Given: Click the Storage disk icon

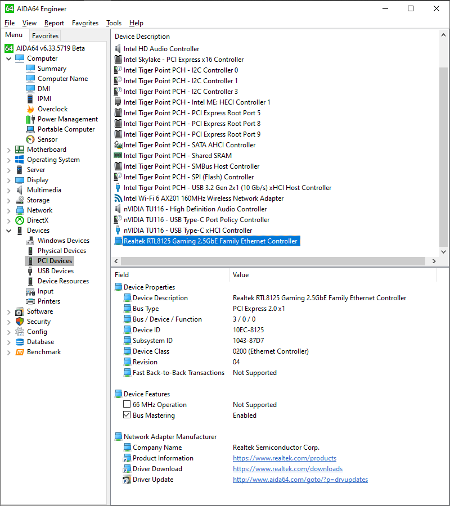Looking at the screenshot, I should (x=20, y=200).
